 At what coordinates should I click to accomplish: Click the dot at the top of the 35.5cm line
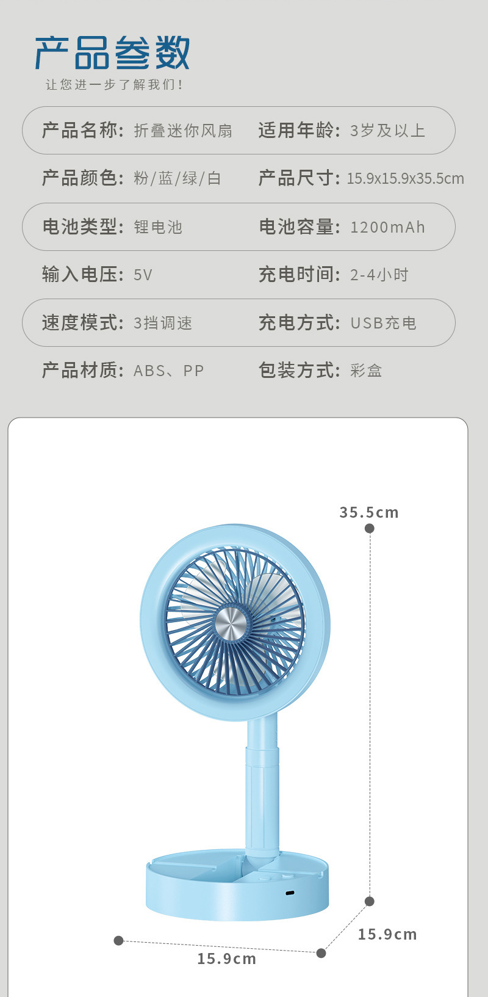(370, 528)
